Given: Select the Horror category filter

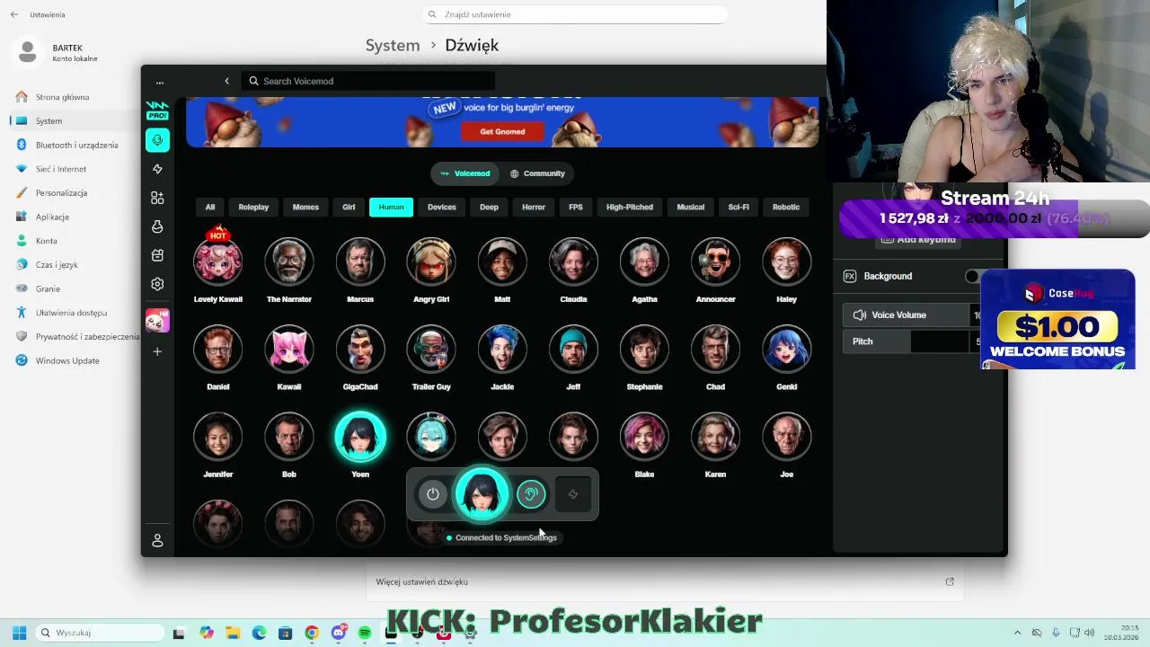Looking at the screenshot, I should (x=534, y=207).
